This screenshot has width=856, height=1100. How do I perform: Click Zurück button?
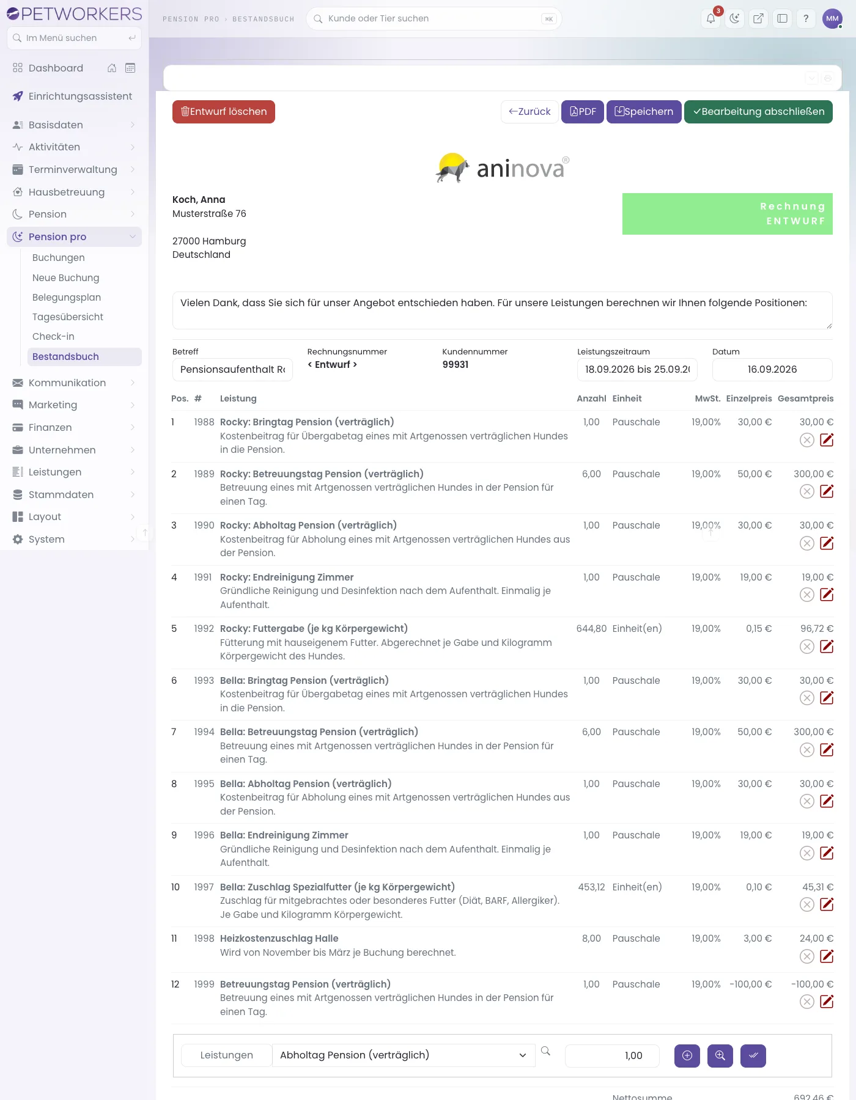[x=529, y=112]
